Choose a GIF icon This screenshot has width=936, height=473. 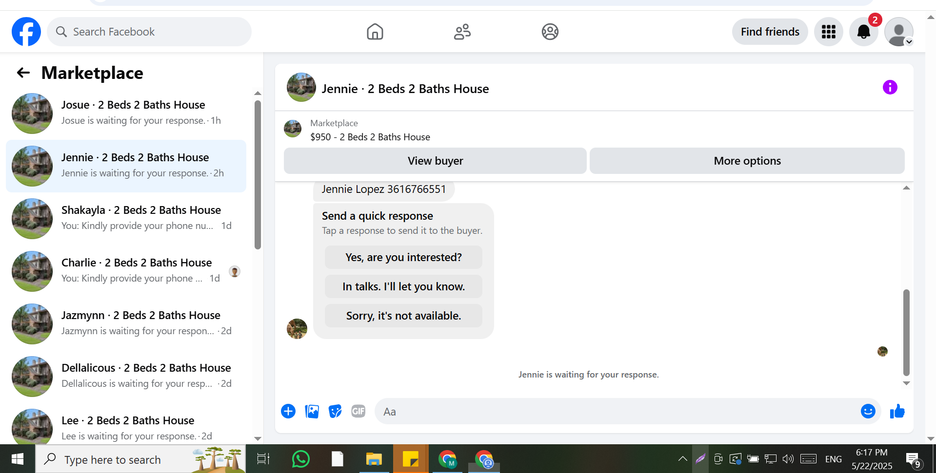point(358,412)
